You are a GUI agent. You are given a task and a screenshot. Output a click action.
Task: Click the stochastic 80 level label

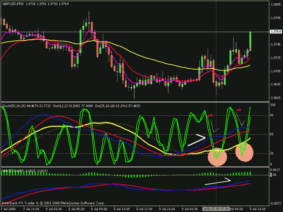[272, 115]
